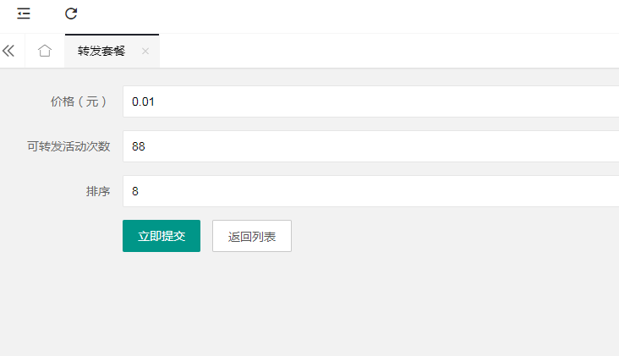Click the 排序 field label

pos(98,191)
